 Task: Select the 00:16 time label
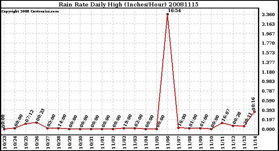pos(253,103)
